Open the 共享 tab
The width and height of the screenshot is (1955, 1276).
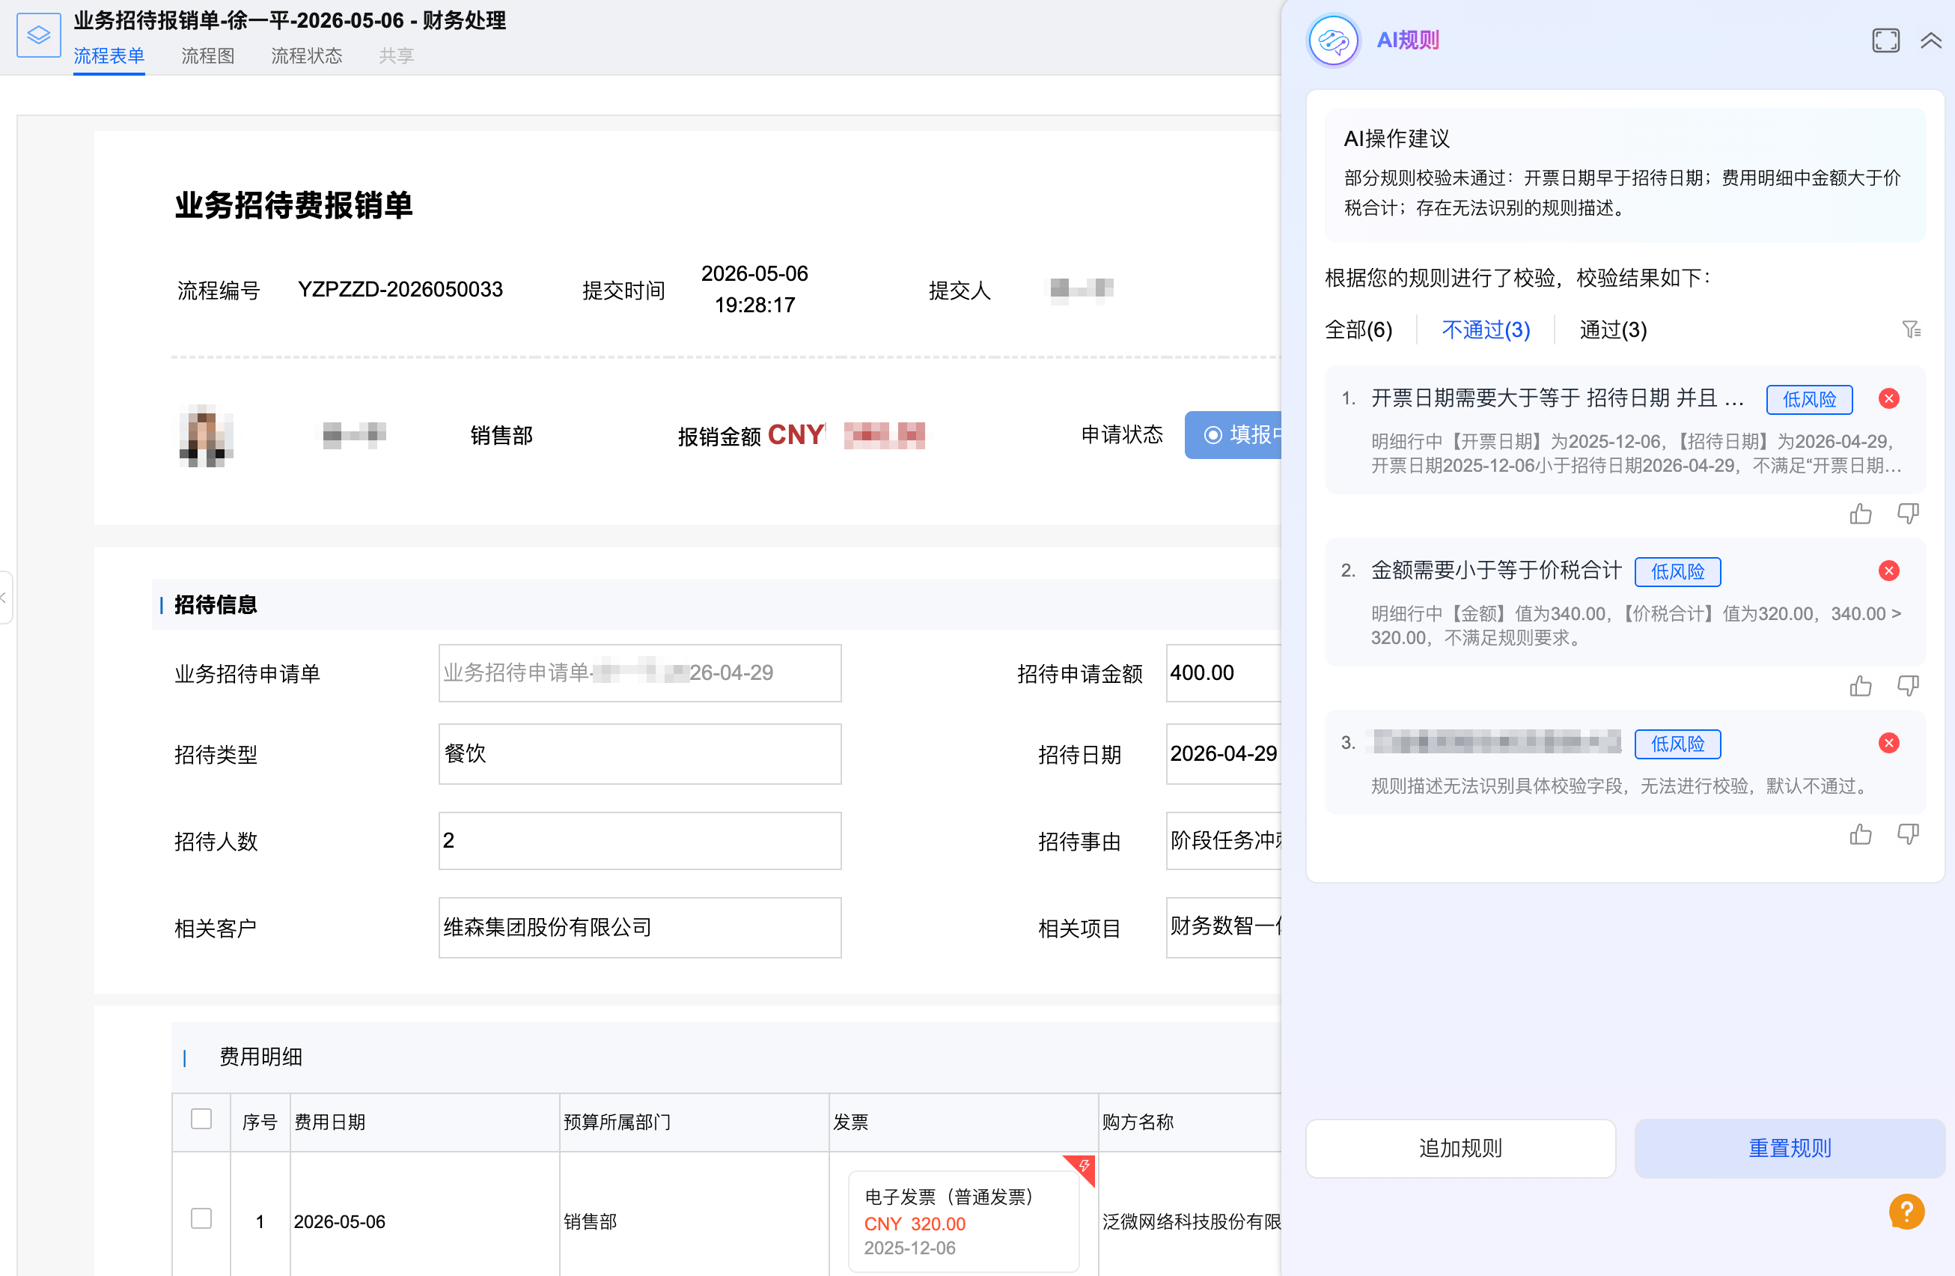click(x=396, y=56)
